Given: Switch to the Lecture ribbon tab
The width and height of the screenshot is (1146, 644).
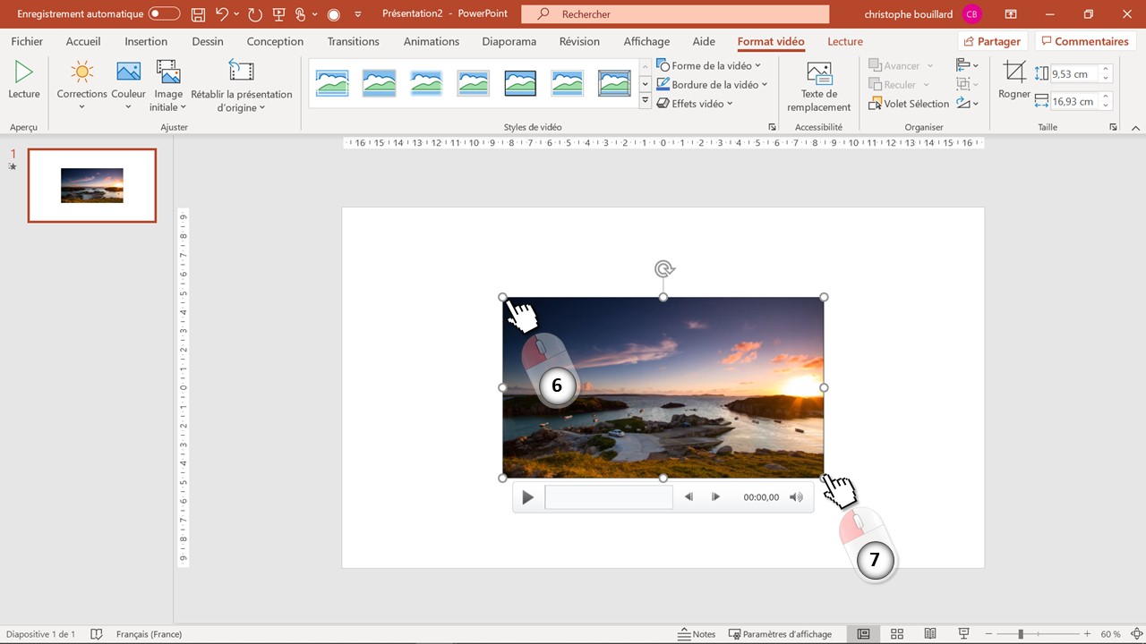Looking at the screenshot, I should pos(844,41).
